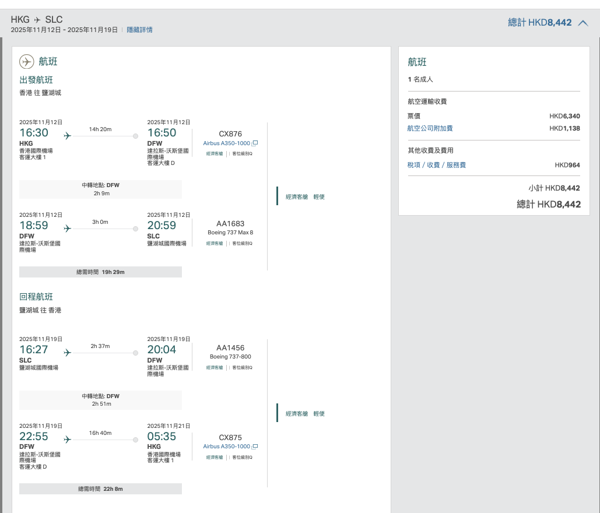The image size is (600, 513).
Task: Click the plane icon after 22:55 DFW departure
Action: [x=68, y=440]
